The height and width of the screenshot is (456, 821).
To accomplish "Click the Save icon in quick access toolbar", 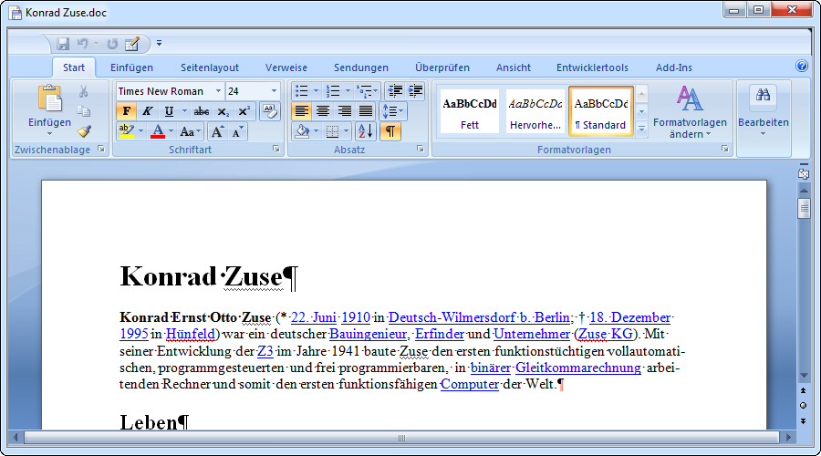I will click(63, 43).
